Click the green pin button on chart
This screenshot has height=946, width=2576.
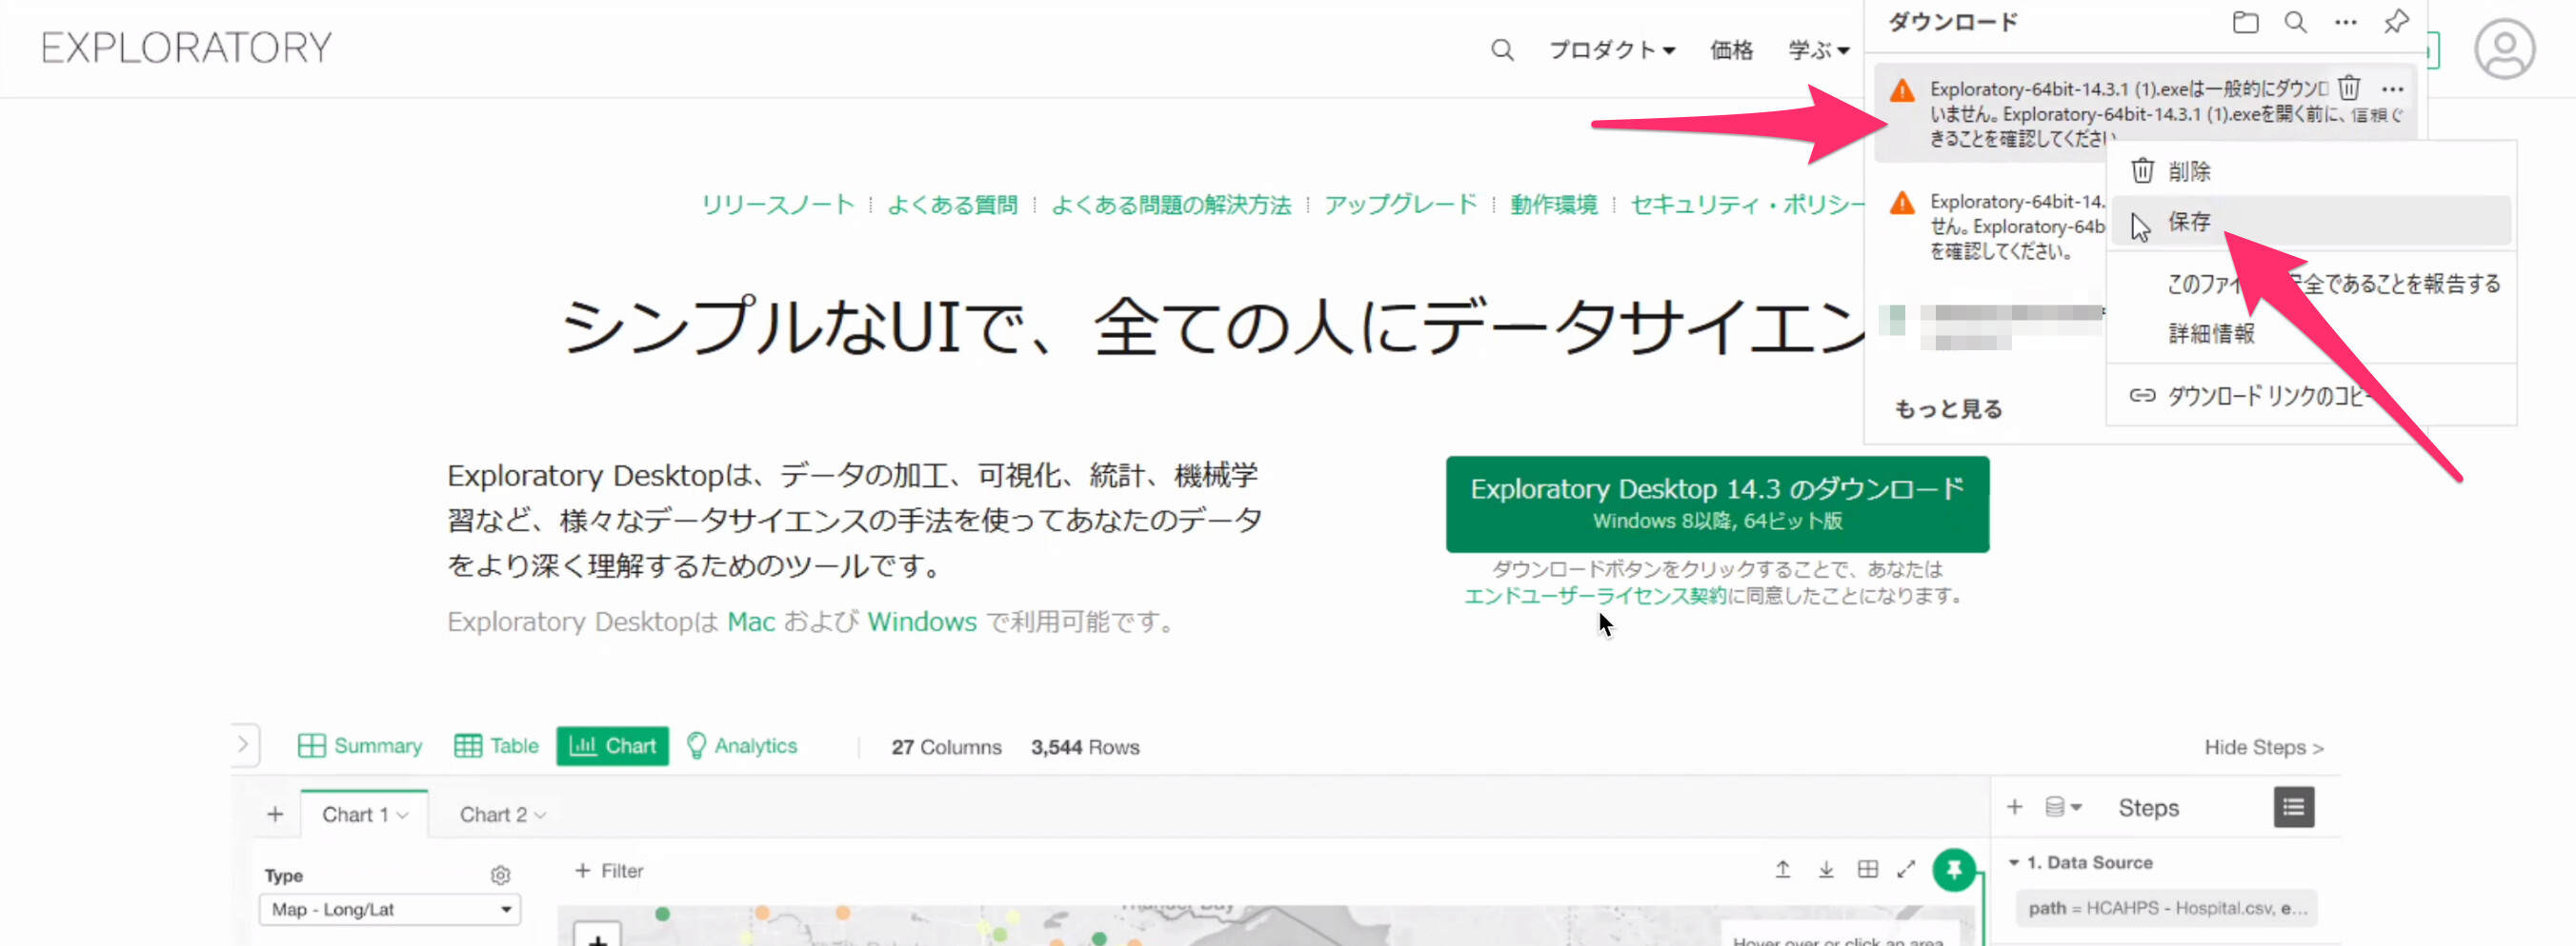point(1953,869)
